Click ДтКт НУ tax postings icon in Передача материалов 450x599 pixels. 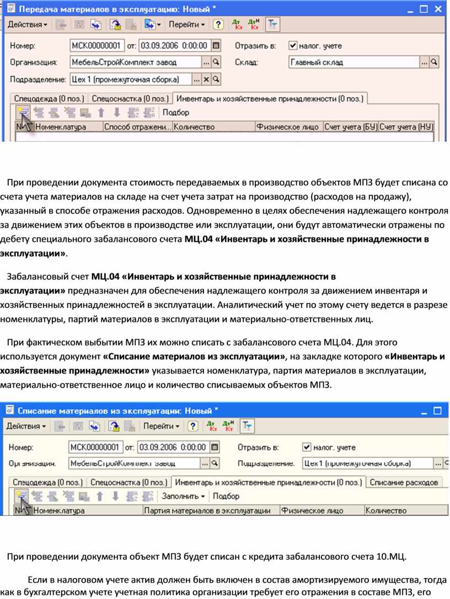pyautogui.click(x=253, y=24)
